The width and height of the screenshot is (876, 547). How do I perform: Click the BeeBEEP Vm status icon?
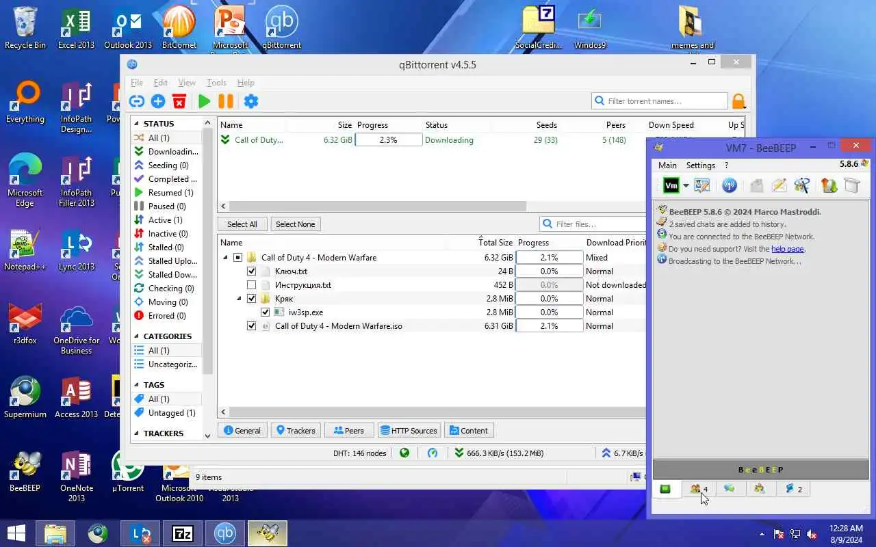click(671, 185)
